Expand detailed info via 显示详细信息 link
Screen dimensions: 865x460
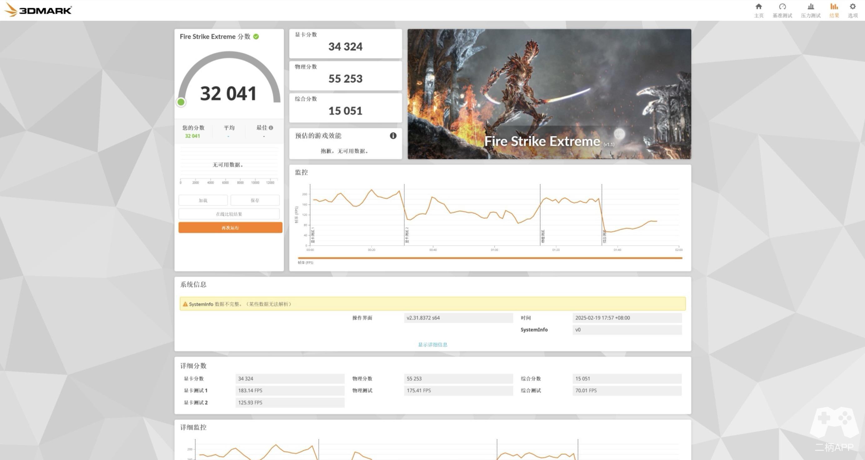(432, 344)
